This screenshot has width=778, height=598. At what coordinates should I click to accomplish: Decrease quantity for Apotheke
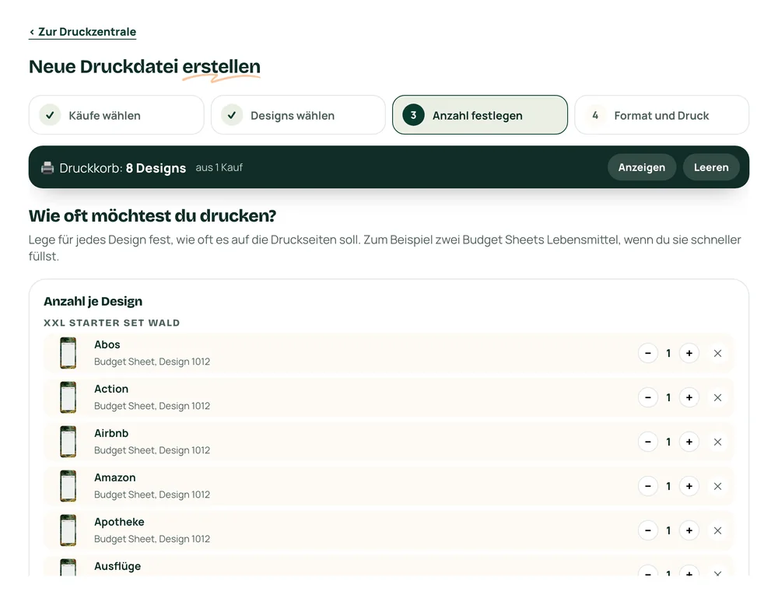click(x=647, y=530)
